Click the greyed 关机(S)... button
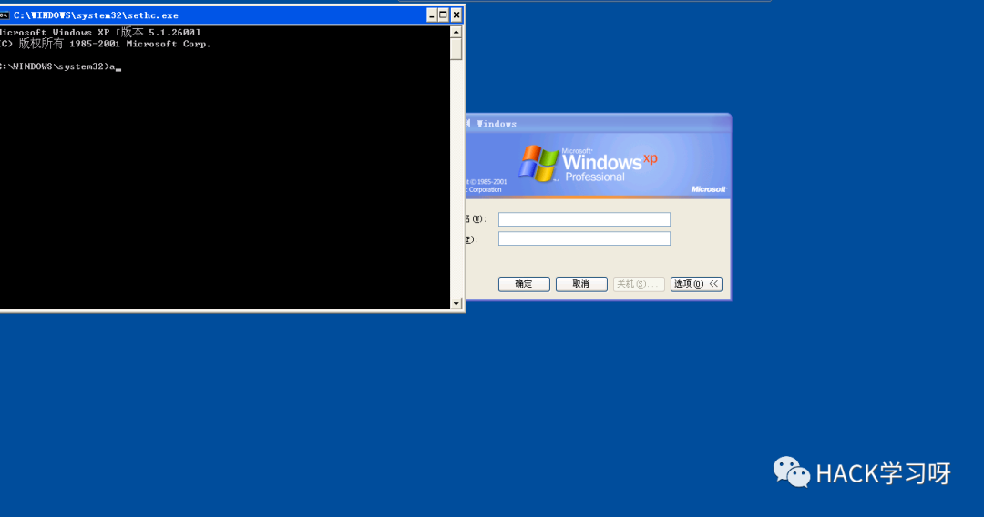984x517 pixels. click(x=639, y=284)
